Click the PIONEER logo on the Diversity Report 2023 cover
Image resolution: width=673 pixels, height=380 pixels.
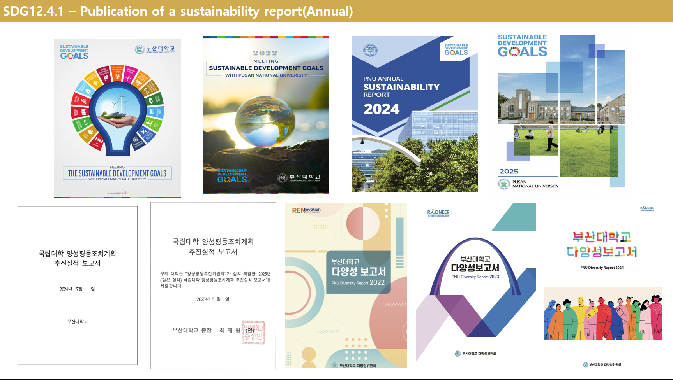coord(438,213)
